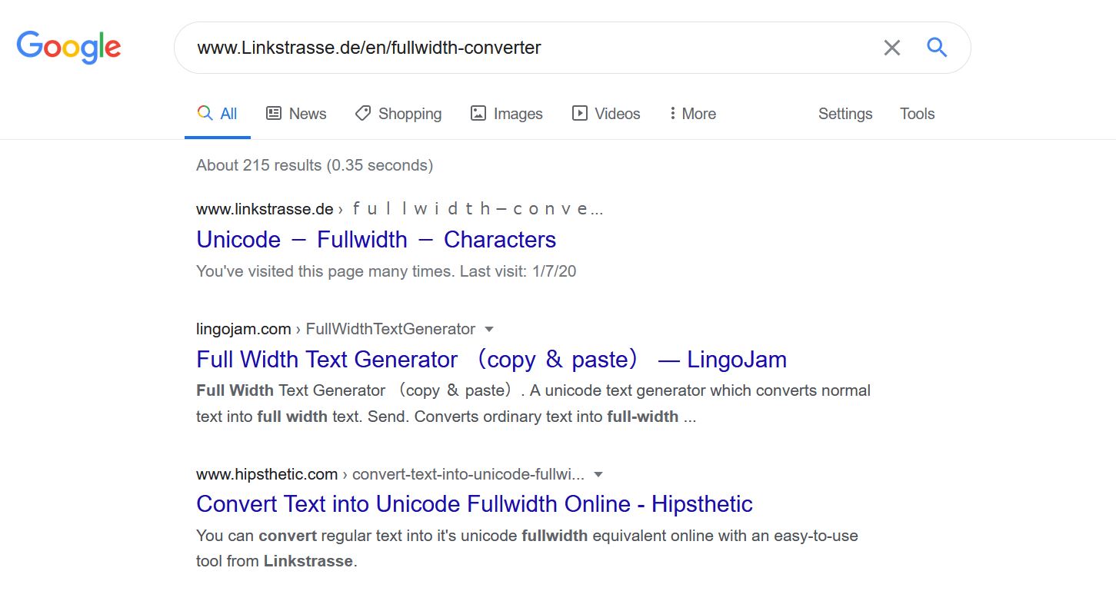Click the lingojam.com breadcrumb URL
Image resolution: width=1116 pixels, height=611 pixels.
click(243, 329)
